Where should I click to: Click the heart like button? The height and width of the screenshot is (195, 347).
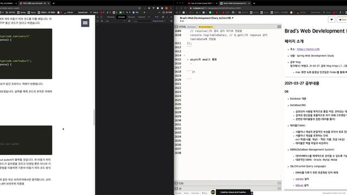(x=331, y=19)
